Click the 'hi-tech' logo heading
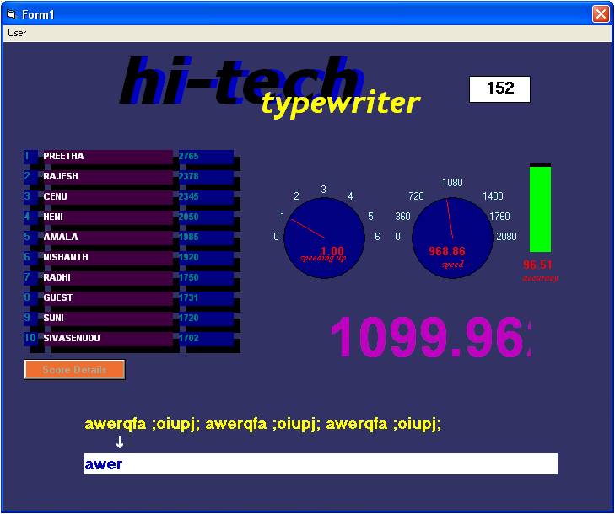The width and height of the screenshot is (615, 514). click(x=242, y=80)
